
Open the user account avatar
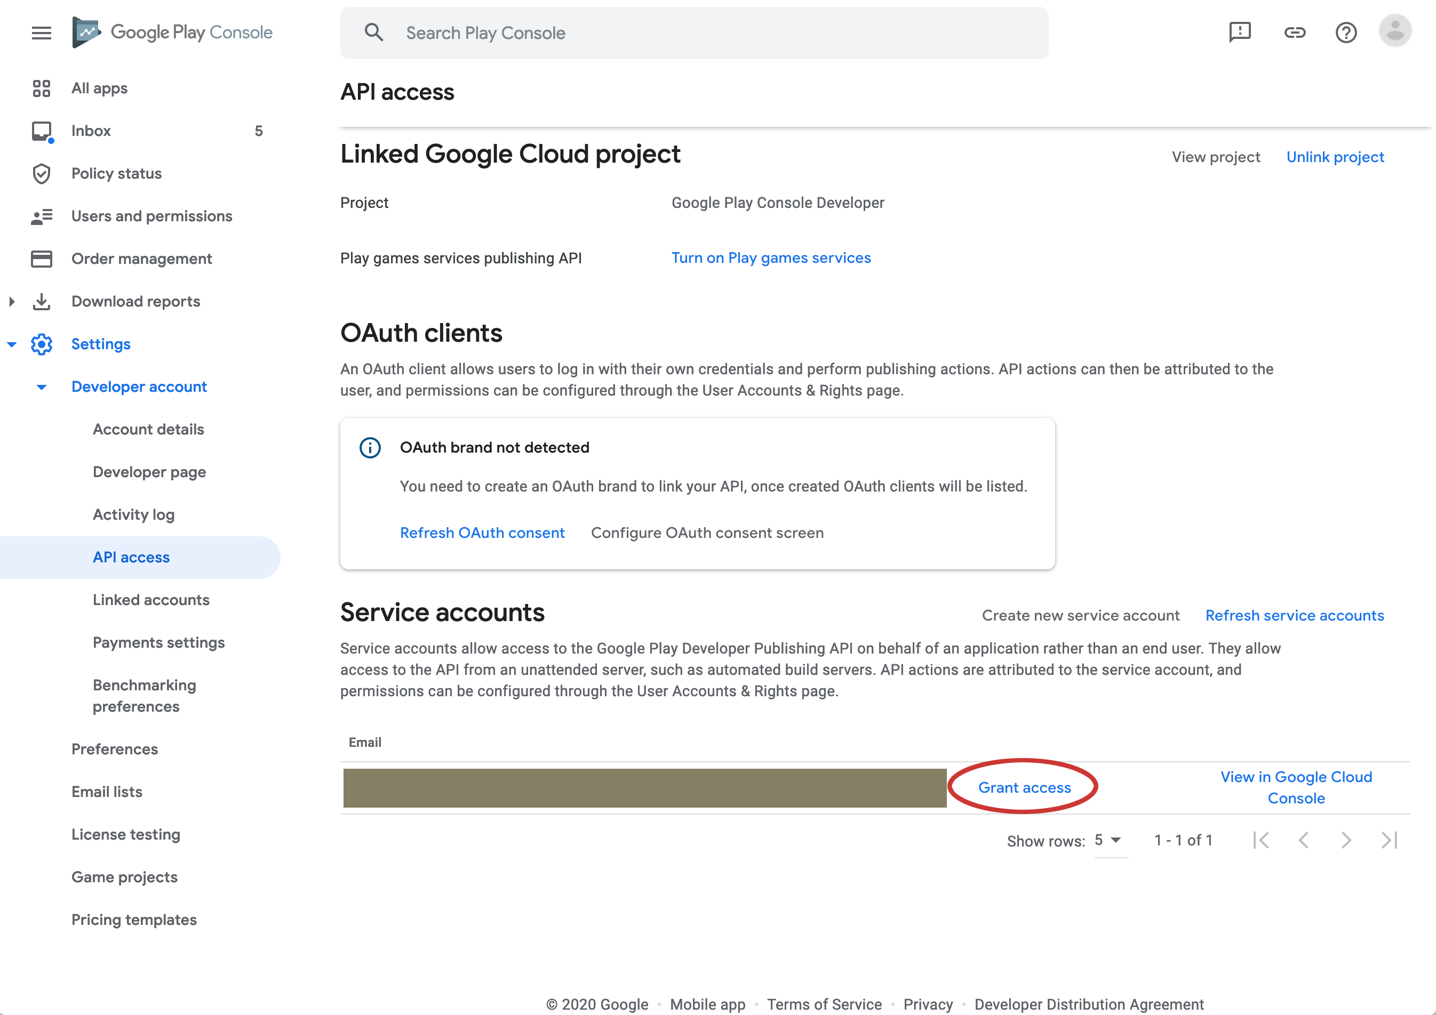click(1395, 31)
